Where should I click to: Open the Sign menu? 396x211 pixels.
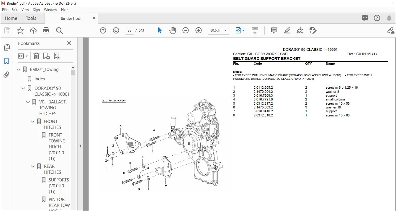coord(36,10)
